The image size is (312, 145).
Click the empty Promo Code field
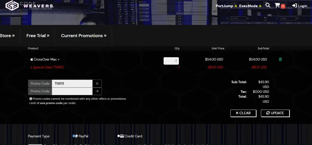(x=72, y=91)
